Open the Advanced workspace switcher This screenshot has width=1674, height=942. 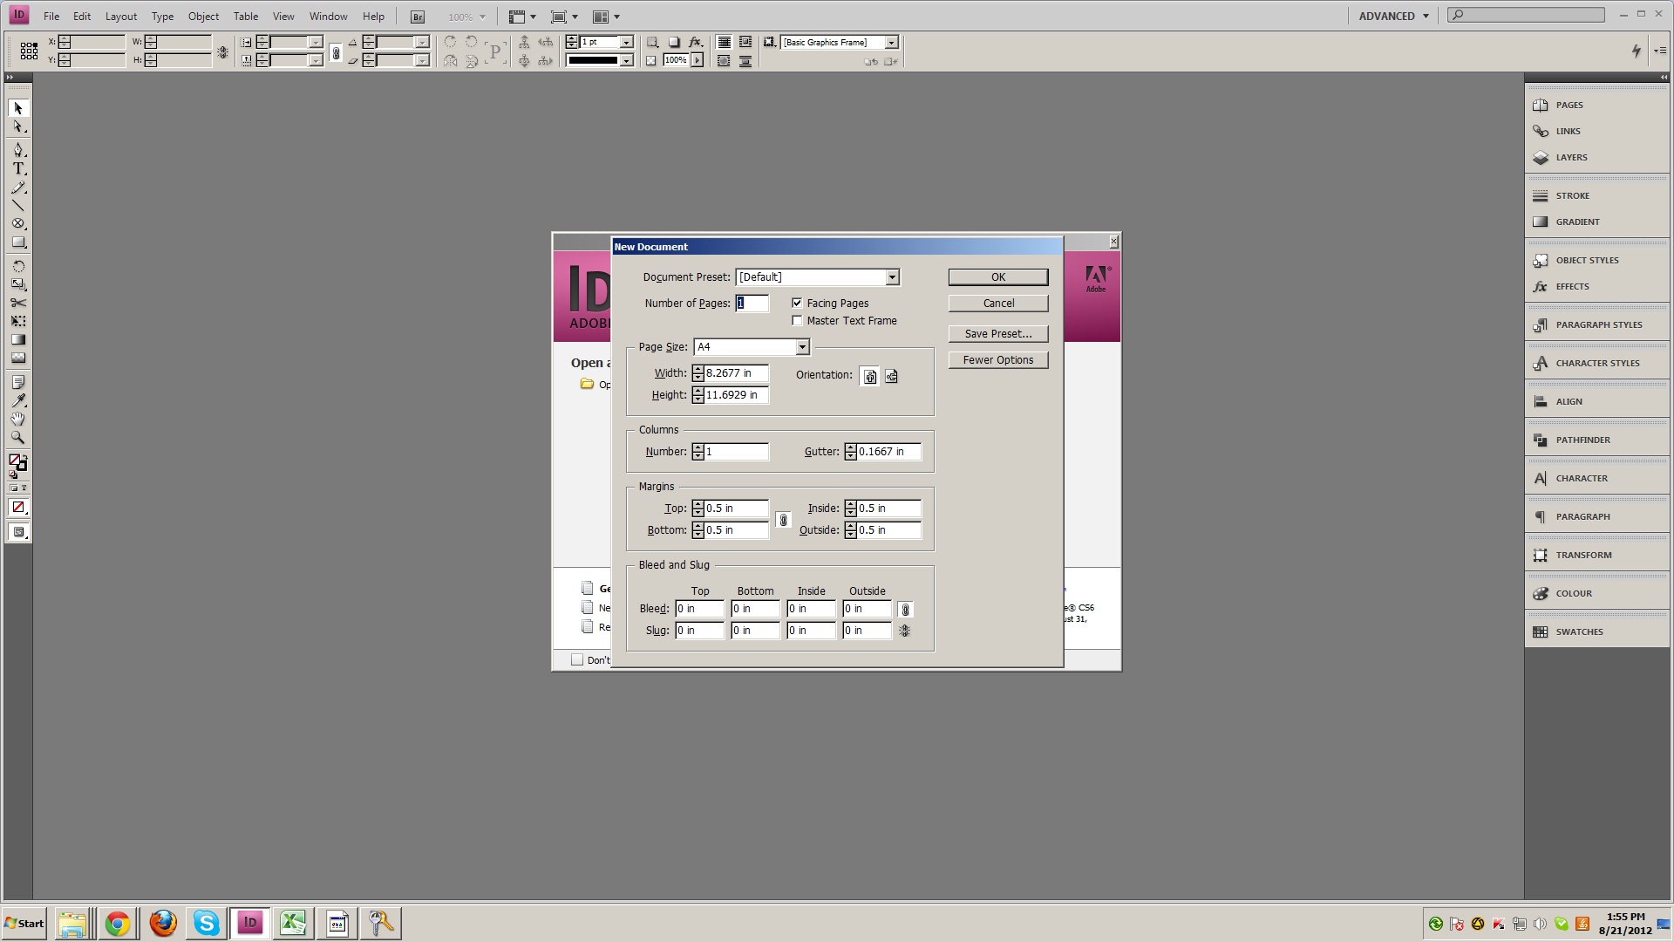[1394, 16]
